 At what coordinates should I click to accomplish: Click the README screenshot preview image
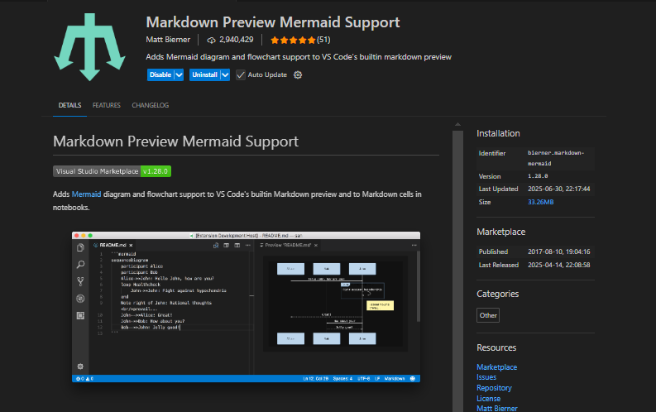coord(246,307)
